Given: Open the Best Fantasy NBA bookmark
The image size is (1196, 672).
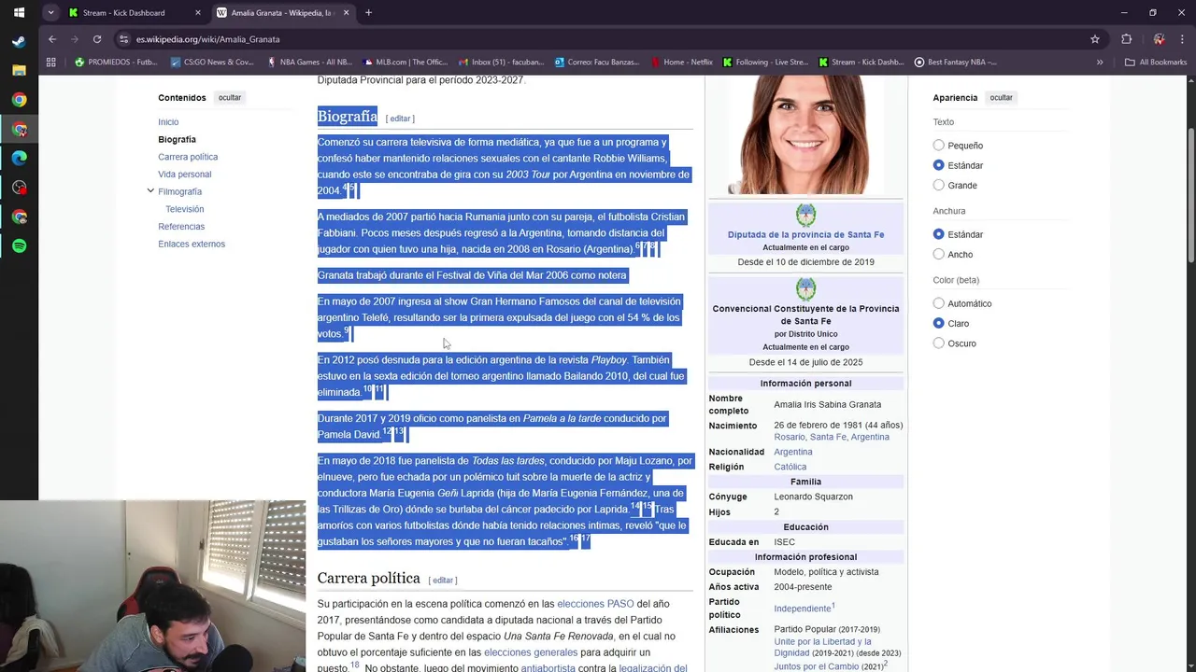Looking at the screenshot, I should [x=955, y=63].
